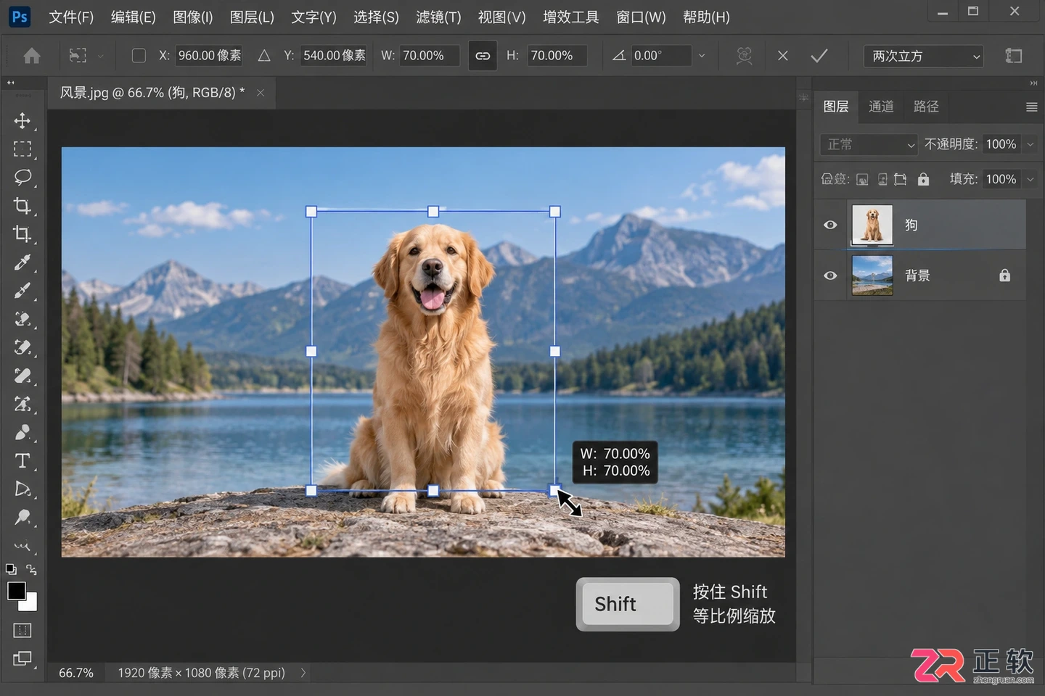Toggle lock image pixels
Image resolution: width=1045 pixels, height=696 pixels.
882,179
